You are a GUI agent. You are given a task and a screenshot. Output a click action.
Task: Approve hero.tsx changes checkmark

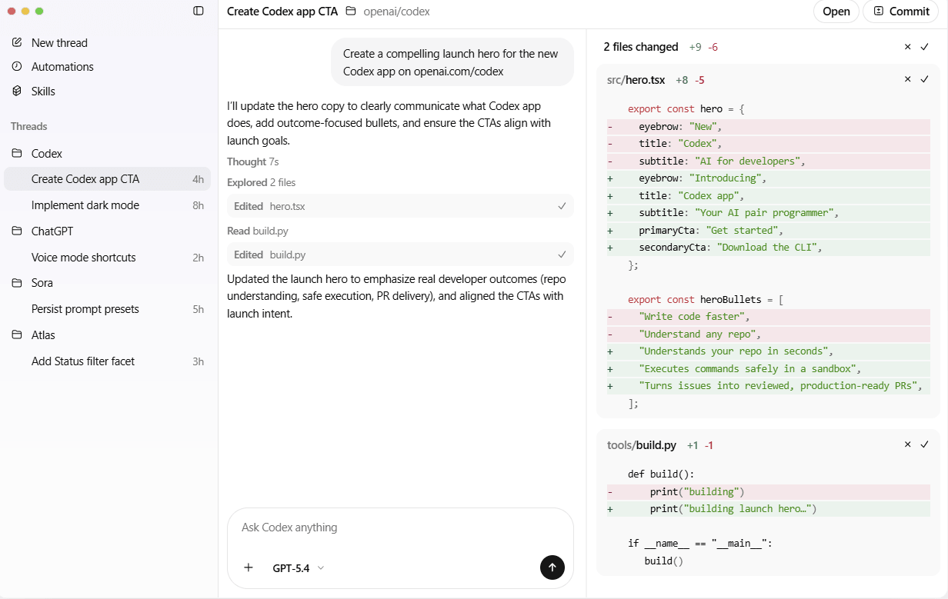pyautogui.click(x=925, y=79)
